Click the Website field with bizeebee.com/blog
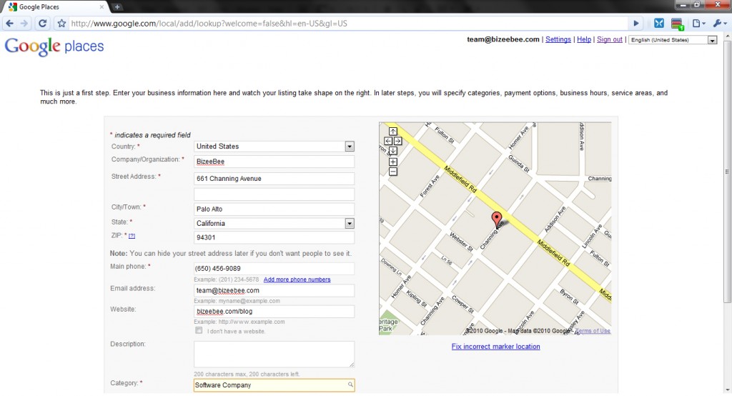This screenshot has height=396, width=732. tap(274, 312)
